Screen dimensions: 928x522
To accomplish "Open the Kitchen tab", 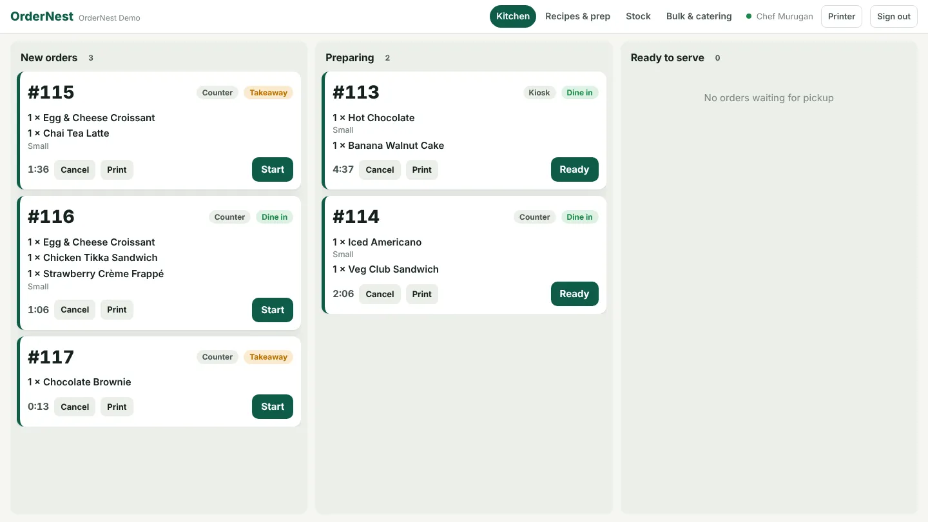I will click(x=513, y=16).
